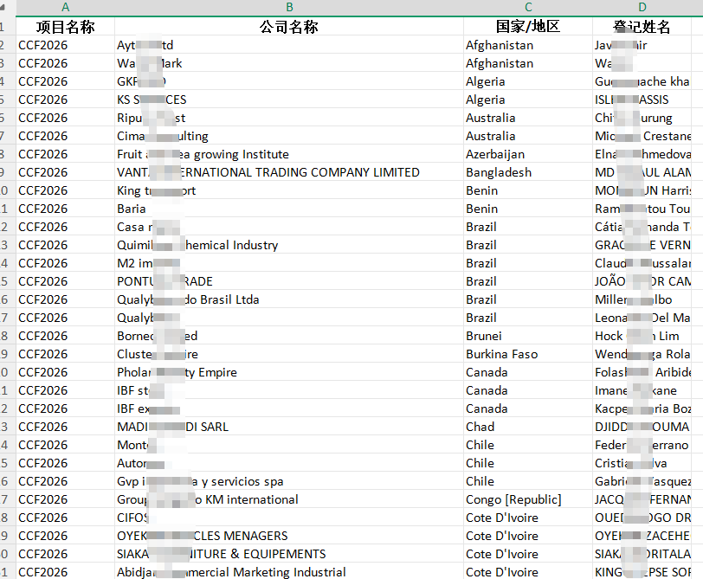Viewport: 703px width, 579px height.
Task: Select the TRADING COMPANY LIMITED company cell
Action: point(288,172)
